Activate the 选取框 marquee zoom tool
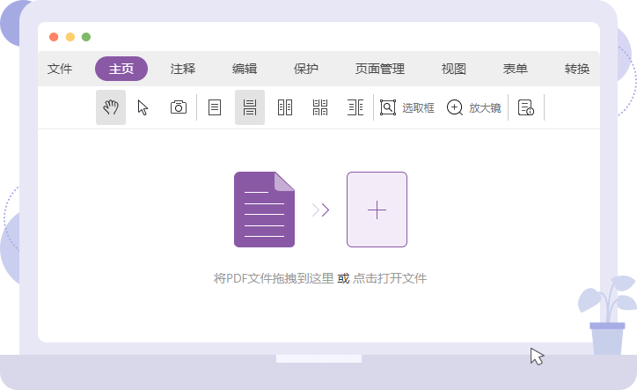 pos(407,107)
